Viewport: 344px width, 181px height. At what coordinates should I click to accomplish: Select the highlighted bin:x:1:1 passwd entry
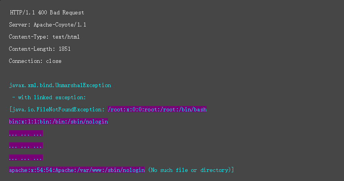pos(58,122)
